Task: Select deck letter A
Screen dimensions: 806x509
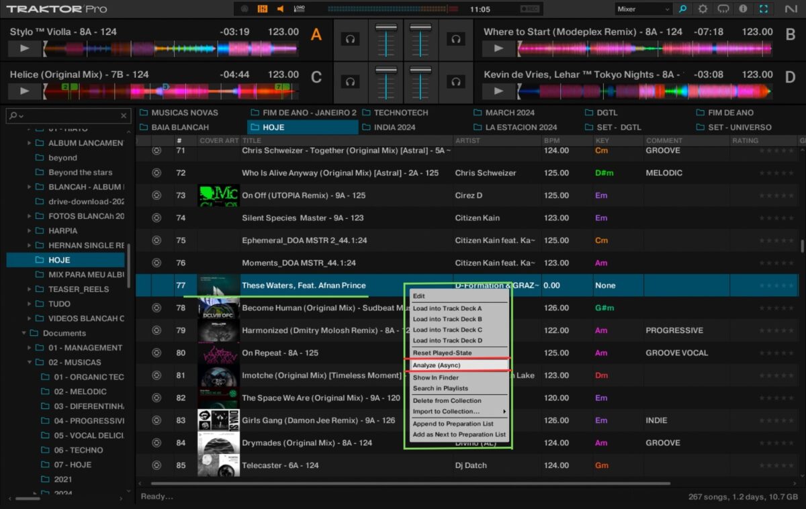Action: 316,35
